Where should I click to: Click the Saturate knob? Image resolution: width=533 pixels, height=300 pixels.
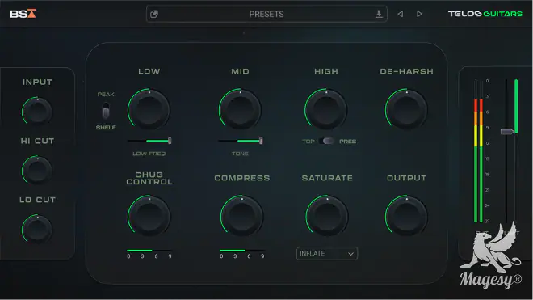(x=327, y=216)
